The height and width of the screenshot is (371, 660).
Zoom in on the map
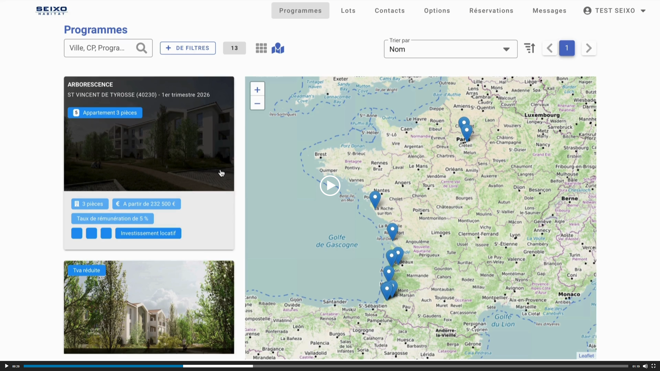(257, 90)
